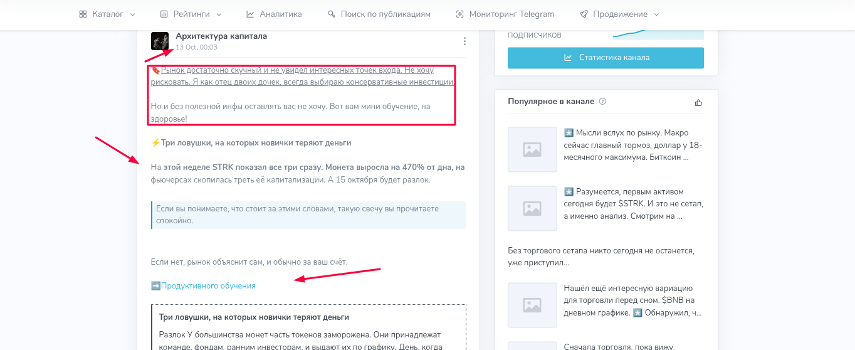Open the Рейтинги menu

pyautogui.click(x=191, y=14)
